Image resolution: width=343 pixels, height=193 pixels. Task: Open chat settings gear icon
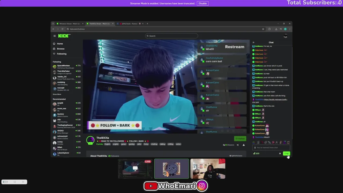click(280, 154)
